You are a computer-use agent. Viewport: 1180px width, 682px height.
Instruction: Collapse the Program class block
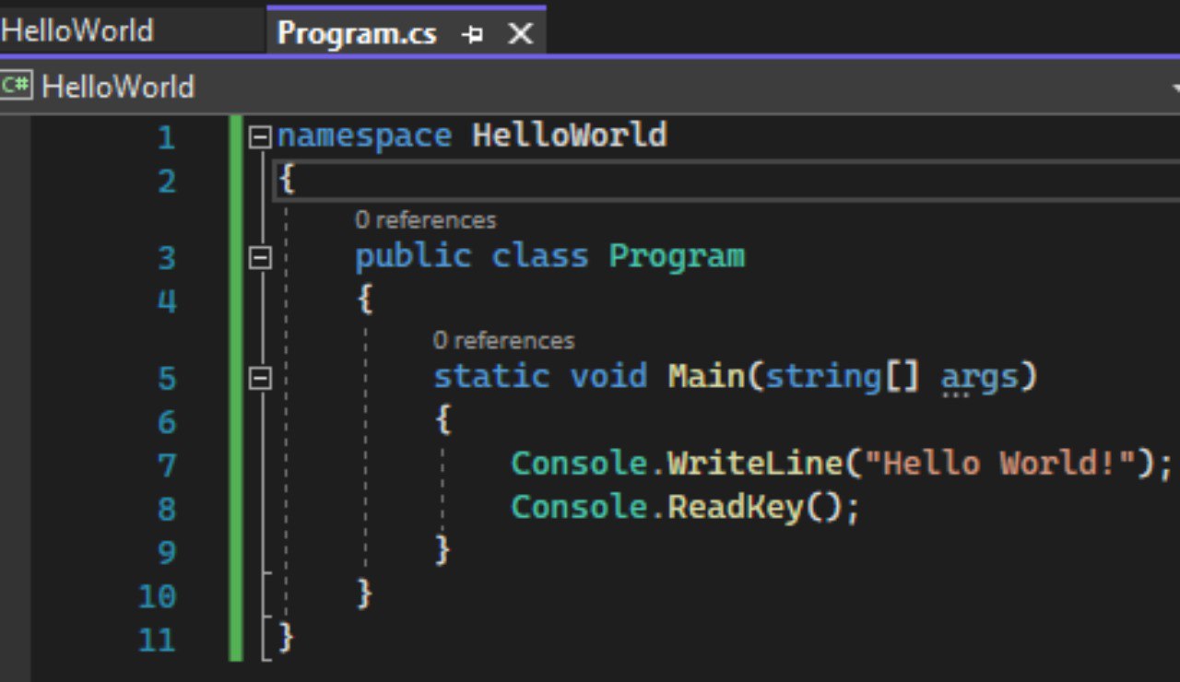[x=261, y=259]
